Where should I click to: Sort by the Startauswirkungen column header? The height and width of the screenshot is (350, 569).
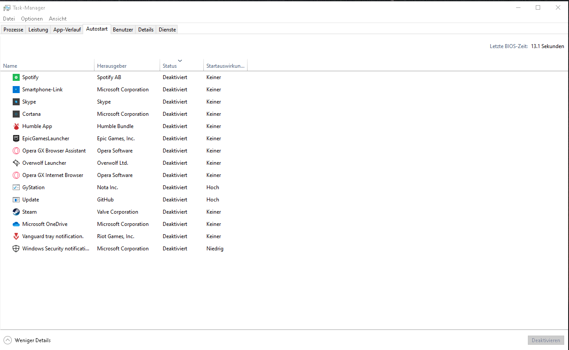226,65
